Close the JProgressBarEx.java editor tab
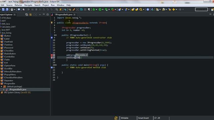The width and height of the screenshot is (214, 120). [74, 15]
